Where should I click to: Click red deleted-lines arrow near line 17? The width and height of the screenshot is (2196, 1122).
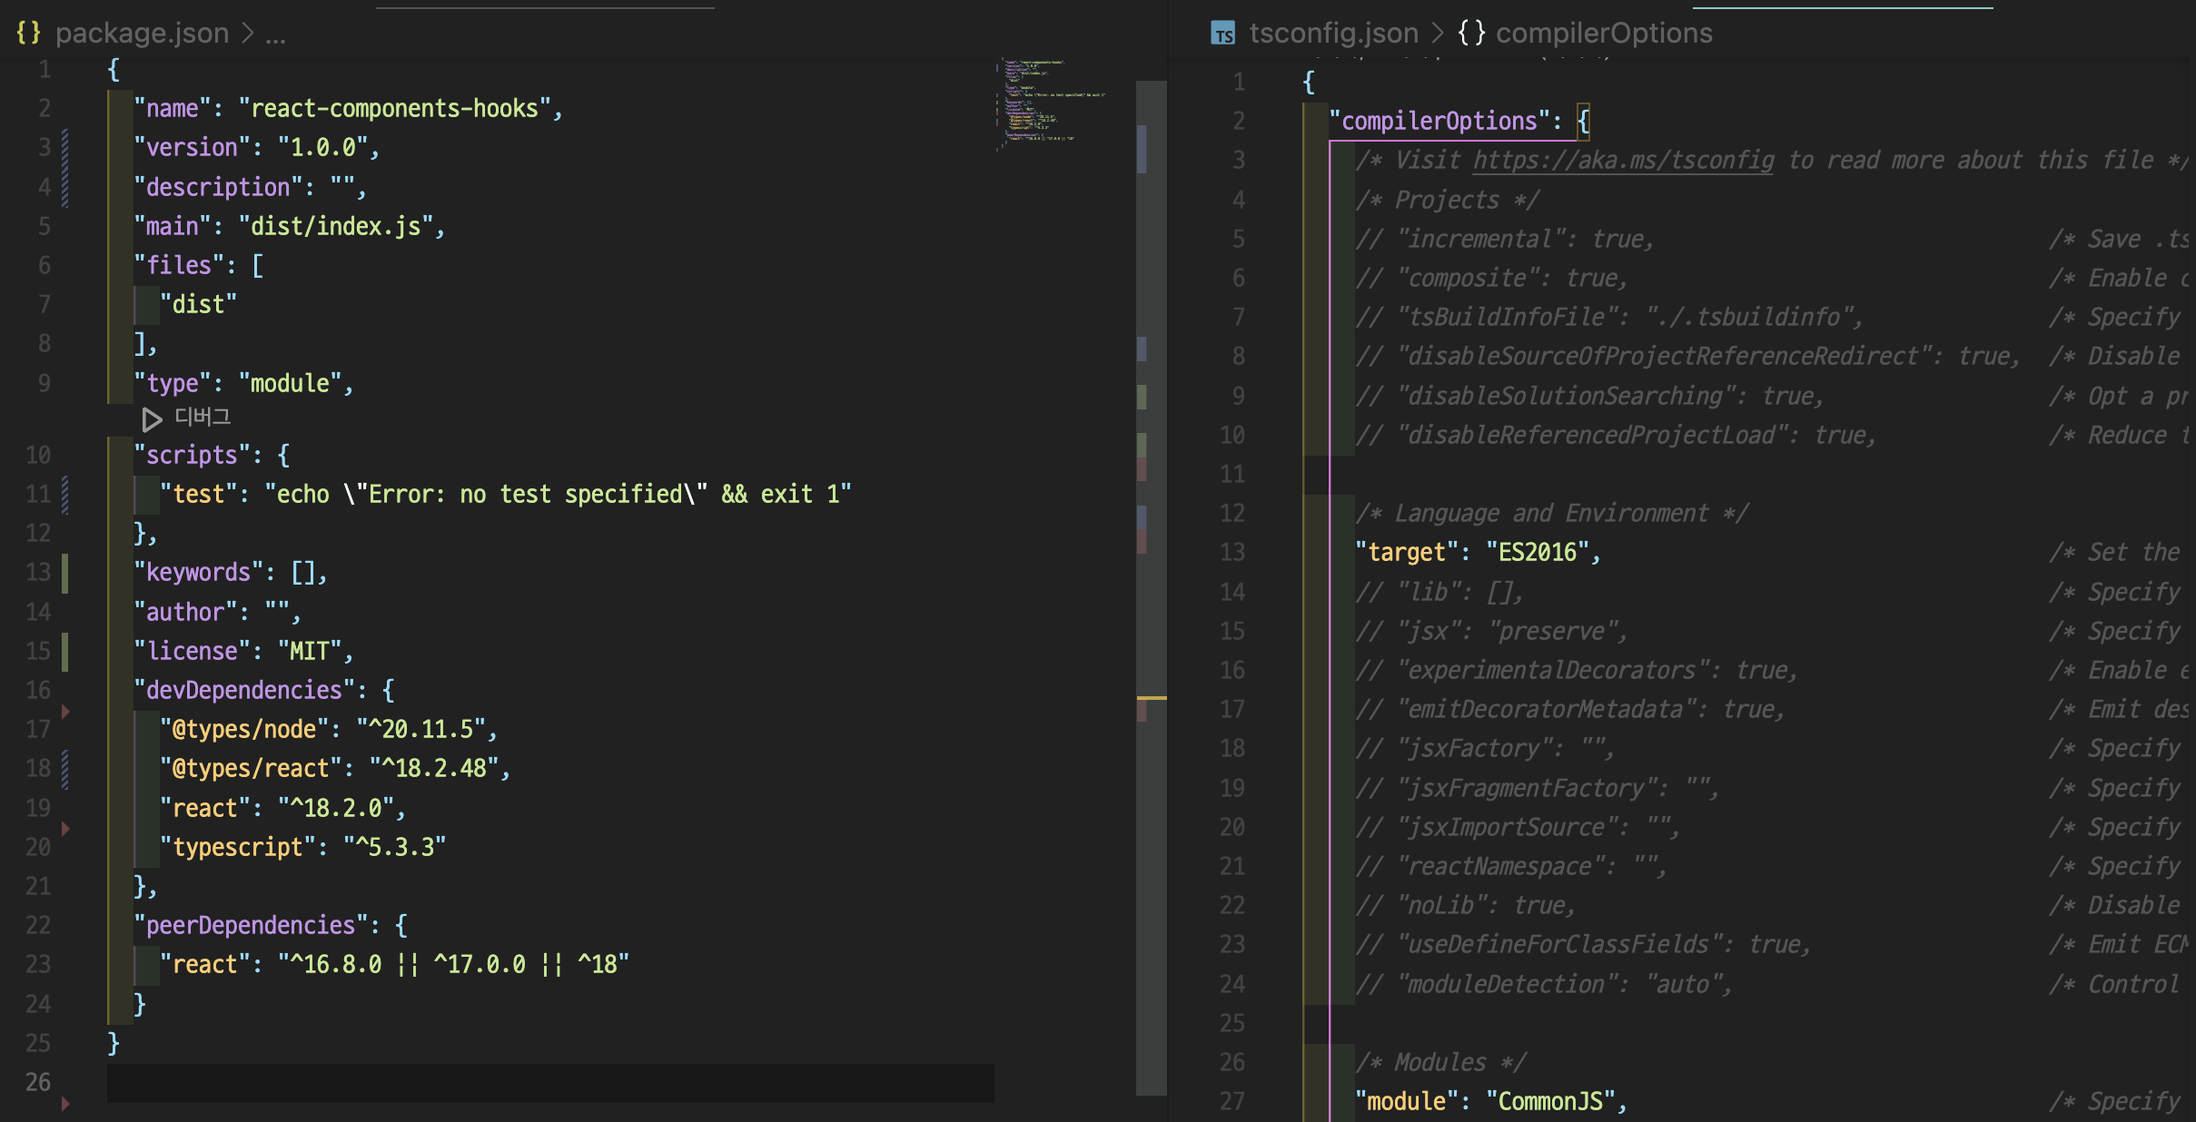pos(65,711)
